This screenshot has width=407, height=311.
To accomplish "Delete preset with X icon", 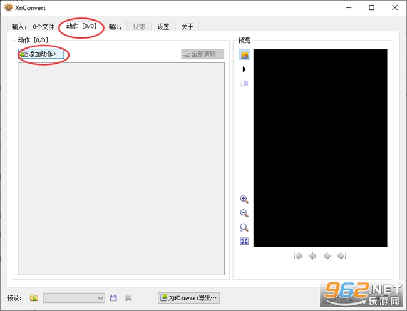I will [128, 298].
